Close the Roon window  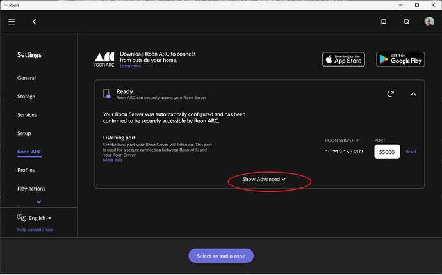[x=433, y=5]
